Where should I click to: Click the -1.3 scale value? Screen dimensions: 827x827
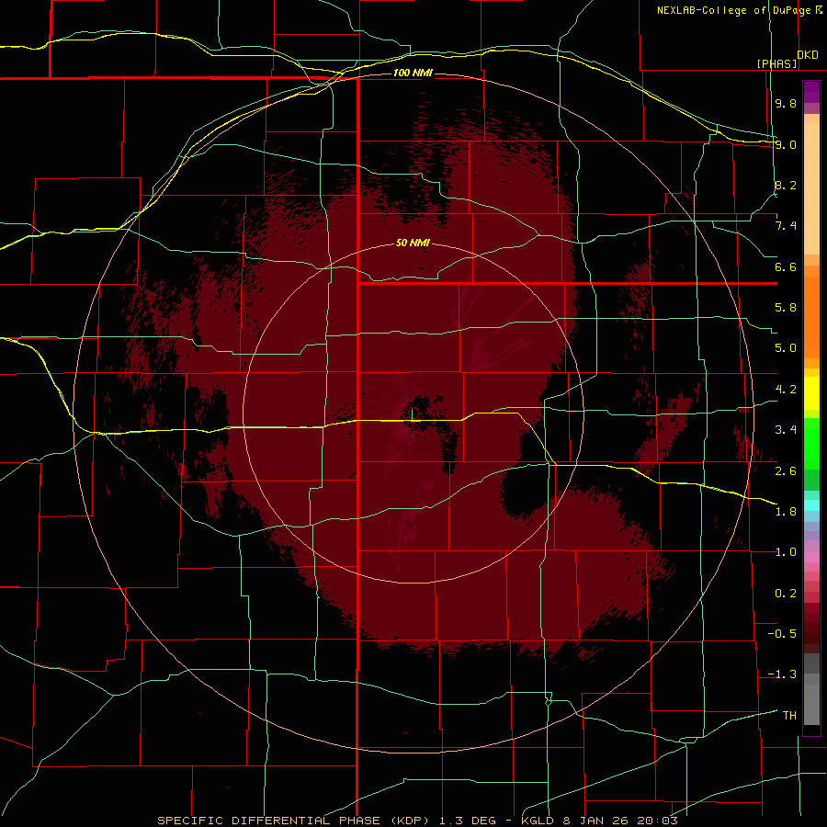[782, 674]
